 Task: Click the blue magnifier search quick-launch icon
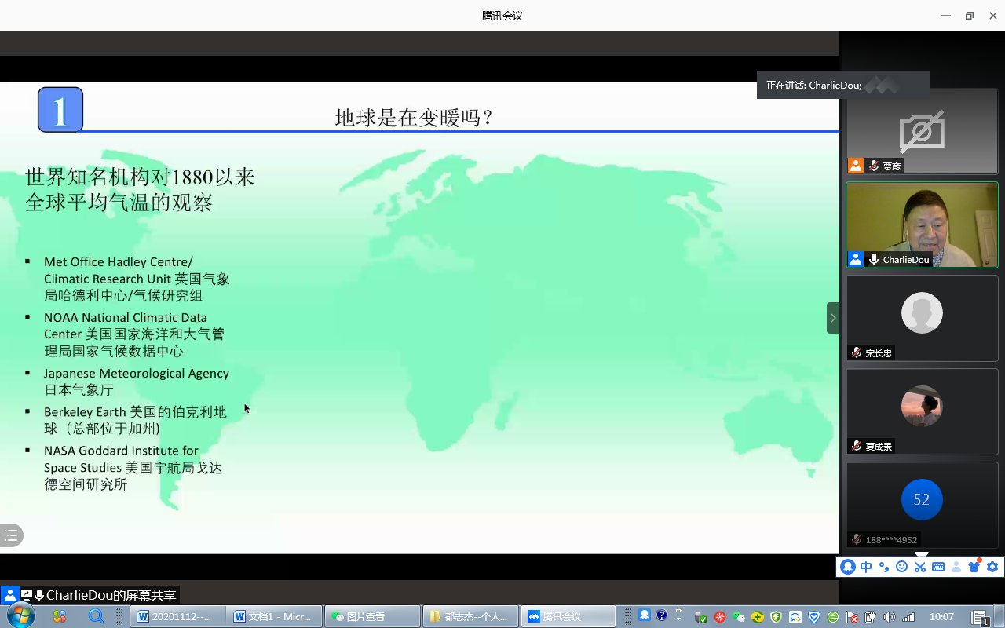96,616
